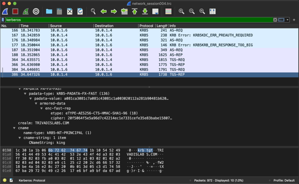Collapse the cname-string node
The image size is (299, 184).
click(x=19, y=138)
